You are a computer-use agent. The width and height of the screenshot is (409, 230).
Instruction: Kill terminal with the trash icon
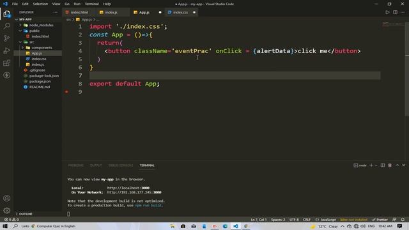click(x=390, y=165)
